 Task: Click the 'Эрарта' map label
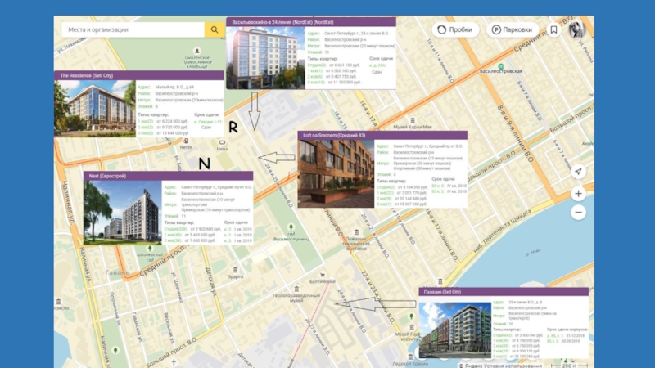[235, 276]
